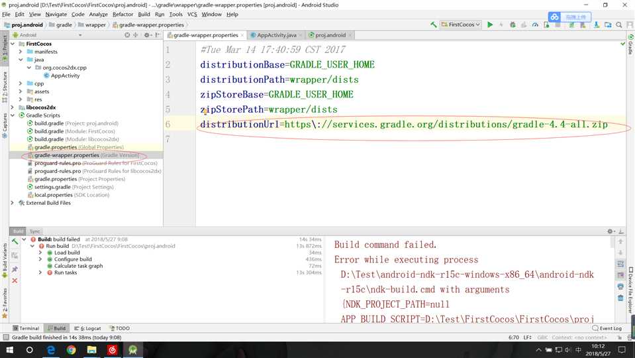Run the app with green play button
635x358 pixels.
pyautogui.click(x=490, y=25)
